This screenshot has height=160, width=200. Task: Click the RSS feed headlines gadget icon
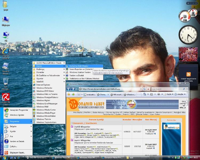click(188, 74)
